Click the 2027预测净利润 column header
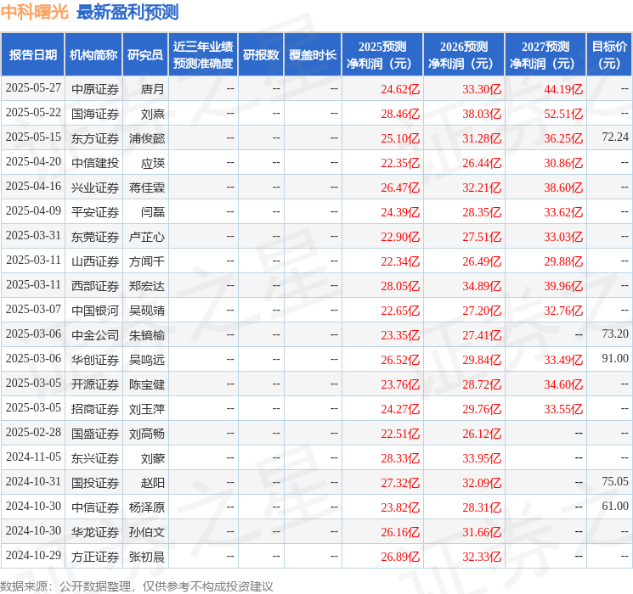This screenshot has height=594, width=633. (545, 55)
